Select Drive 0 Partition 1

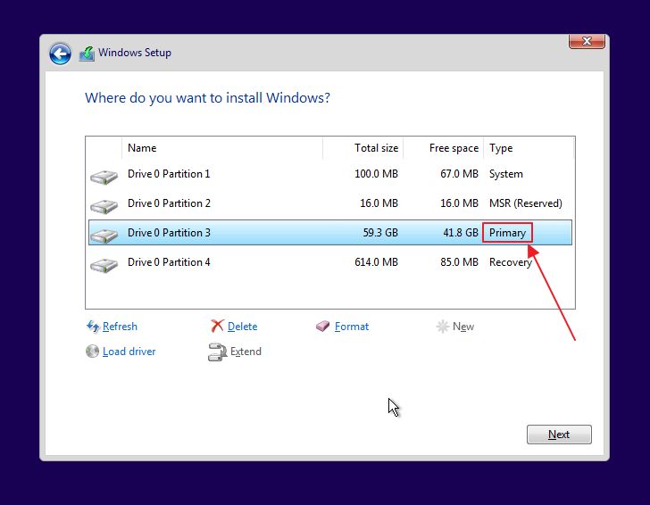[330, 174]
